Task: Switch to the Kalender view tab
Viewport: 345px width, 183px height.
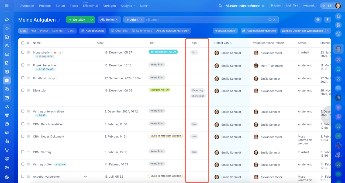Action: click(x=58, y=31)
